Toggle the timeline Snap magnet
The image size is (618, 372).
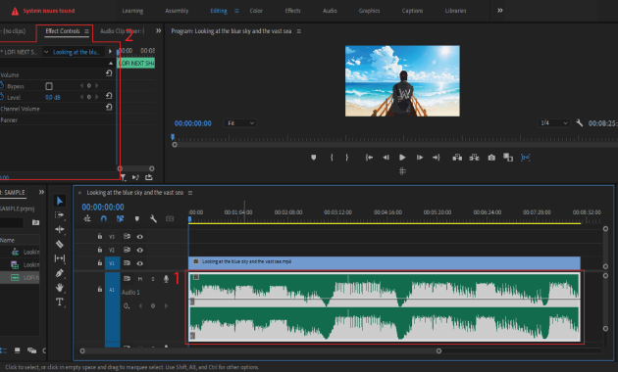point(104,218)
